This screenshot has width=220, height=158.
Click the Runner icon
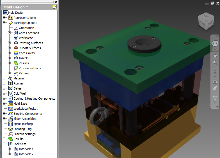click(x=11, y=83)
